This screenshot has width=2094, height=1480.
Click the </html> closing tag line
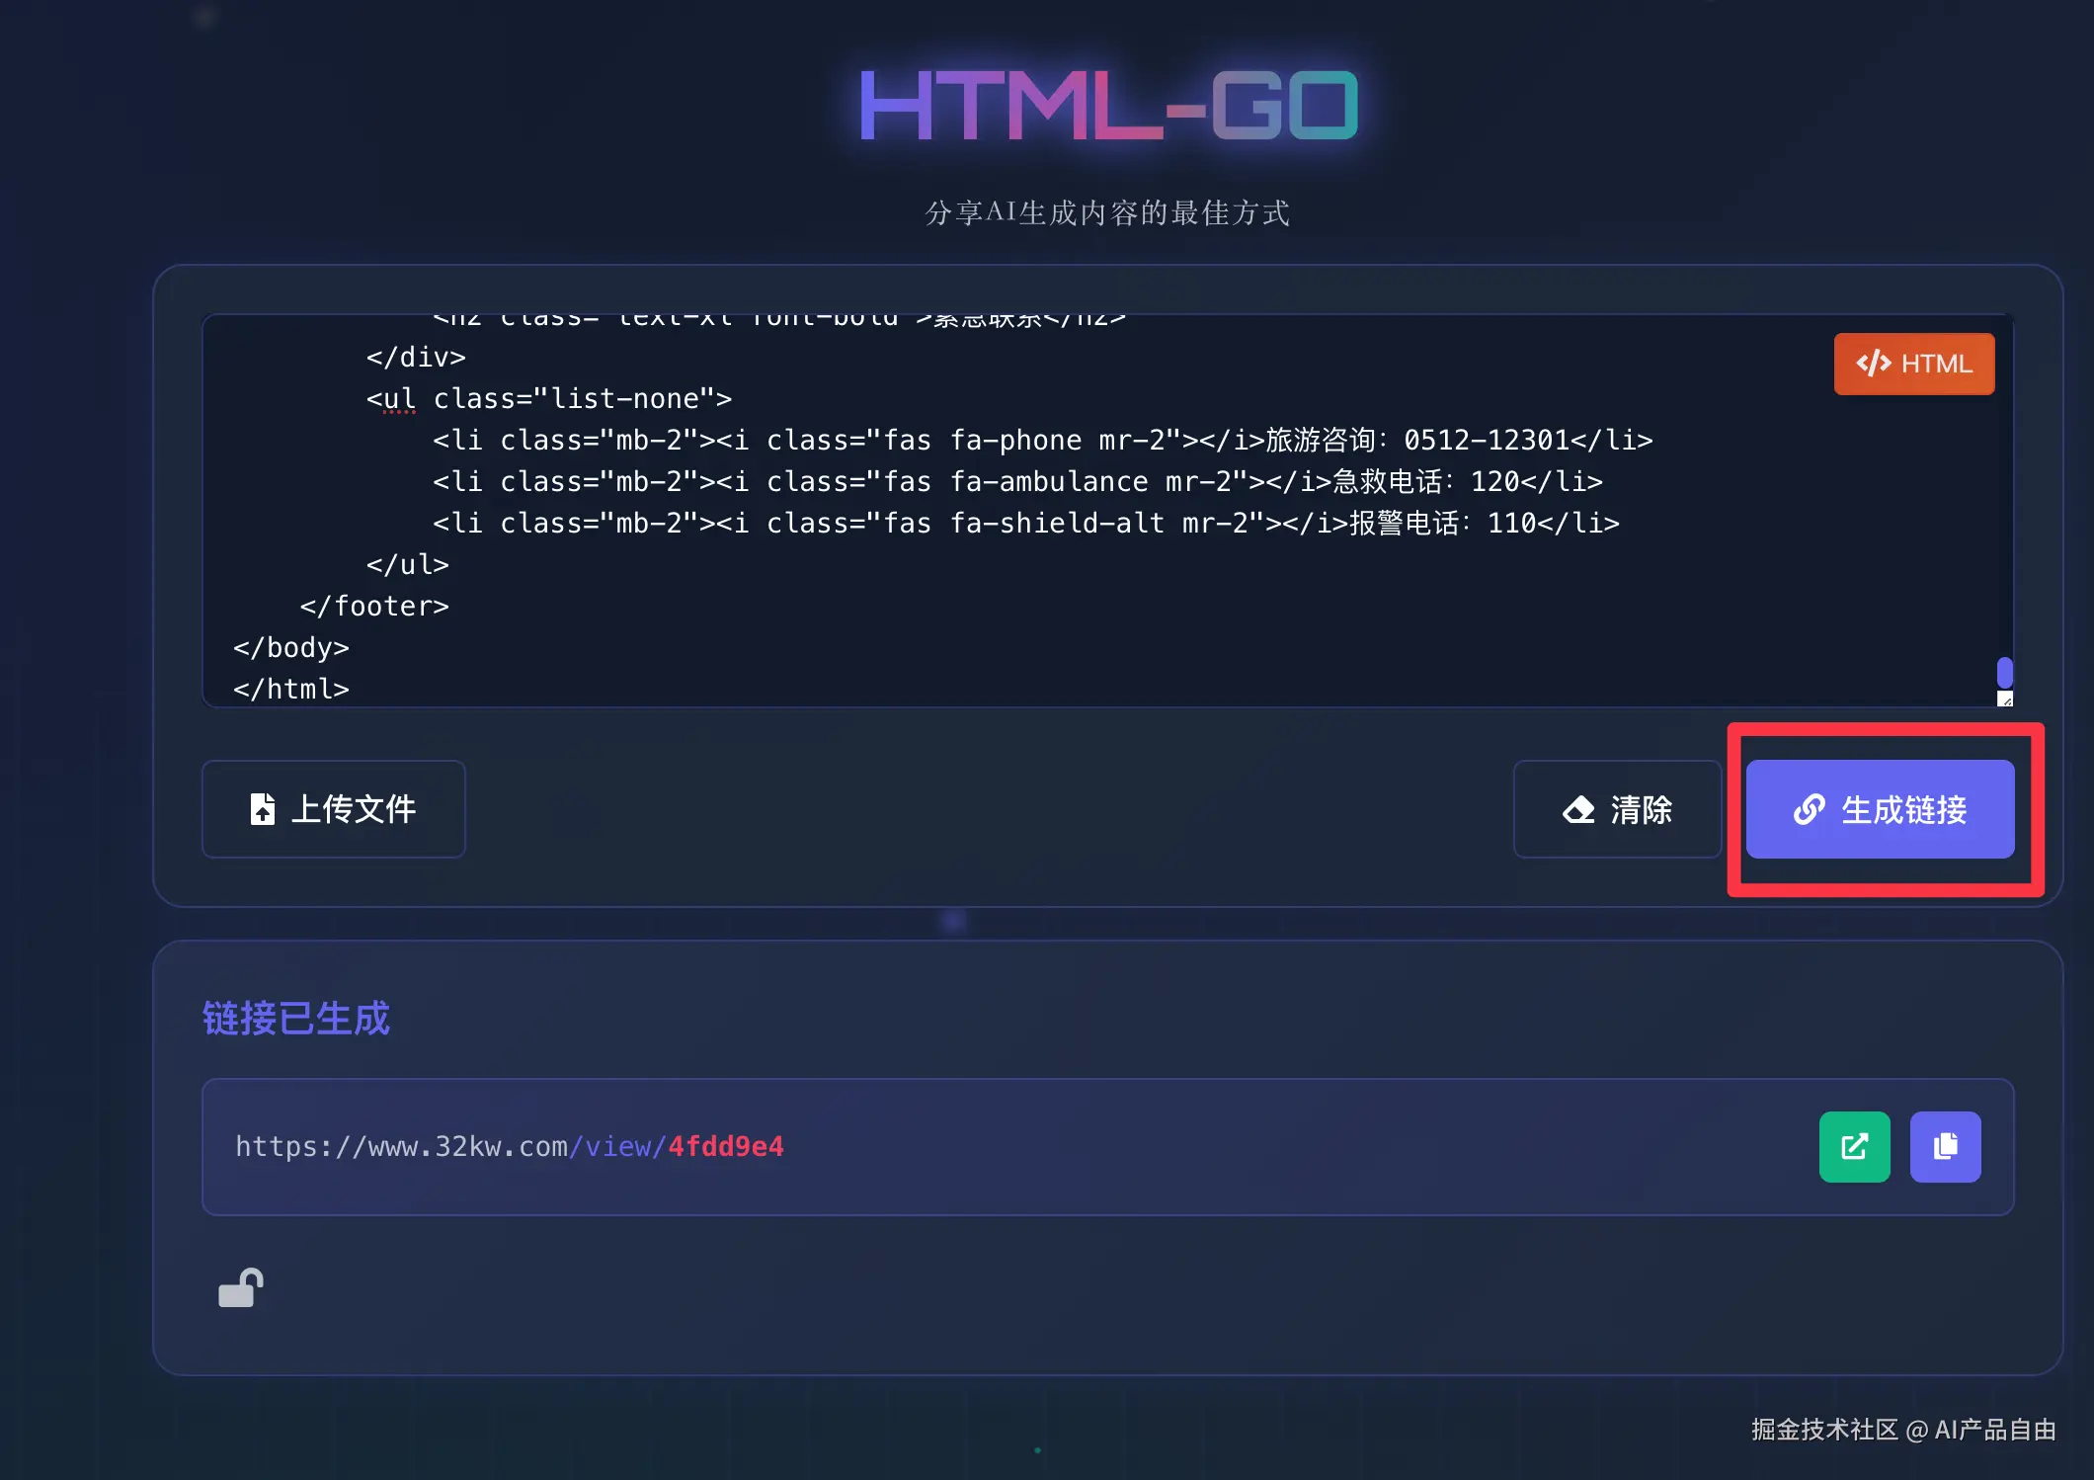tap(291, 689)
